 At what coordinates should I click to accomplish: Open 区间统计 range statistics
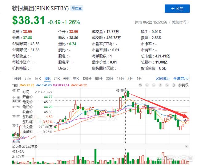[163, 79]
